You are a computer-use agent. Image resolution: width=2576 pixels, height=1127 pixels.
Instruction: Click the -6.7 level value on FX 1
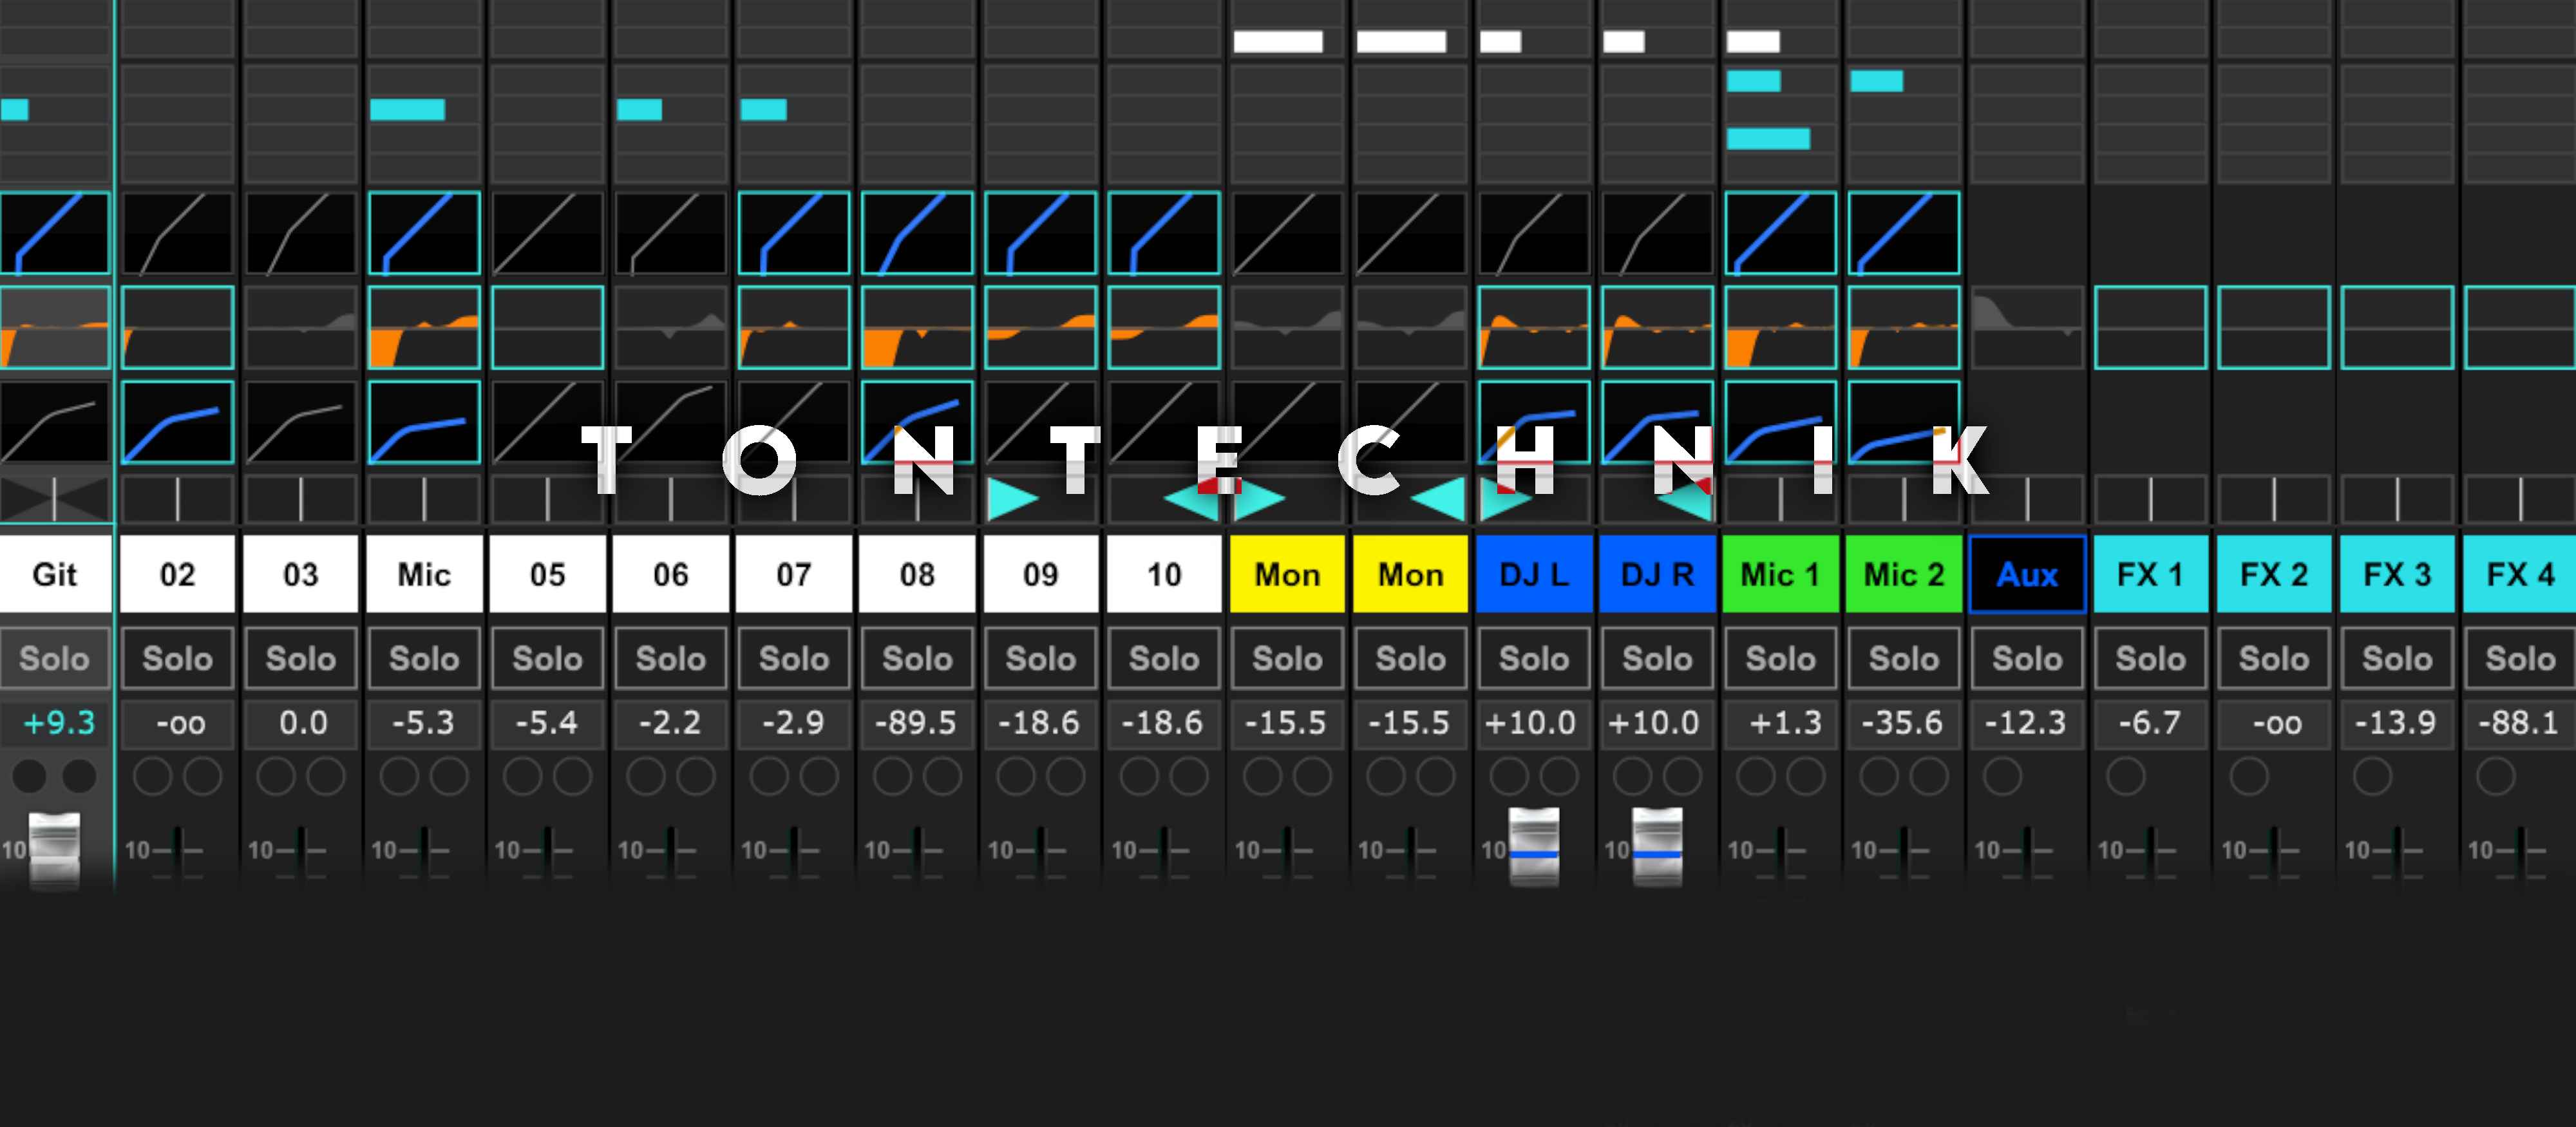click(2150, 723)
